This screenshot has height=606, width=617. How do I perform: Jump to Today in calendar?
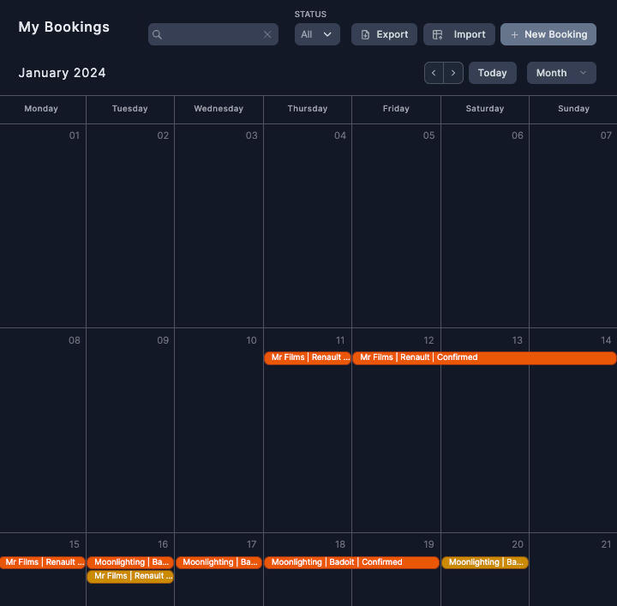[493, 73]
